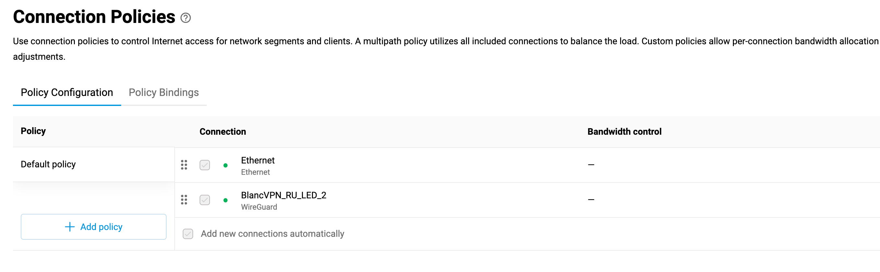Toggle the Ethernet connection checkbox

(205, 165)
